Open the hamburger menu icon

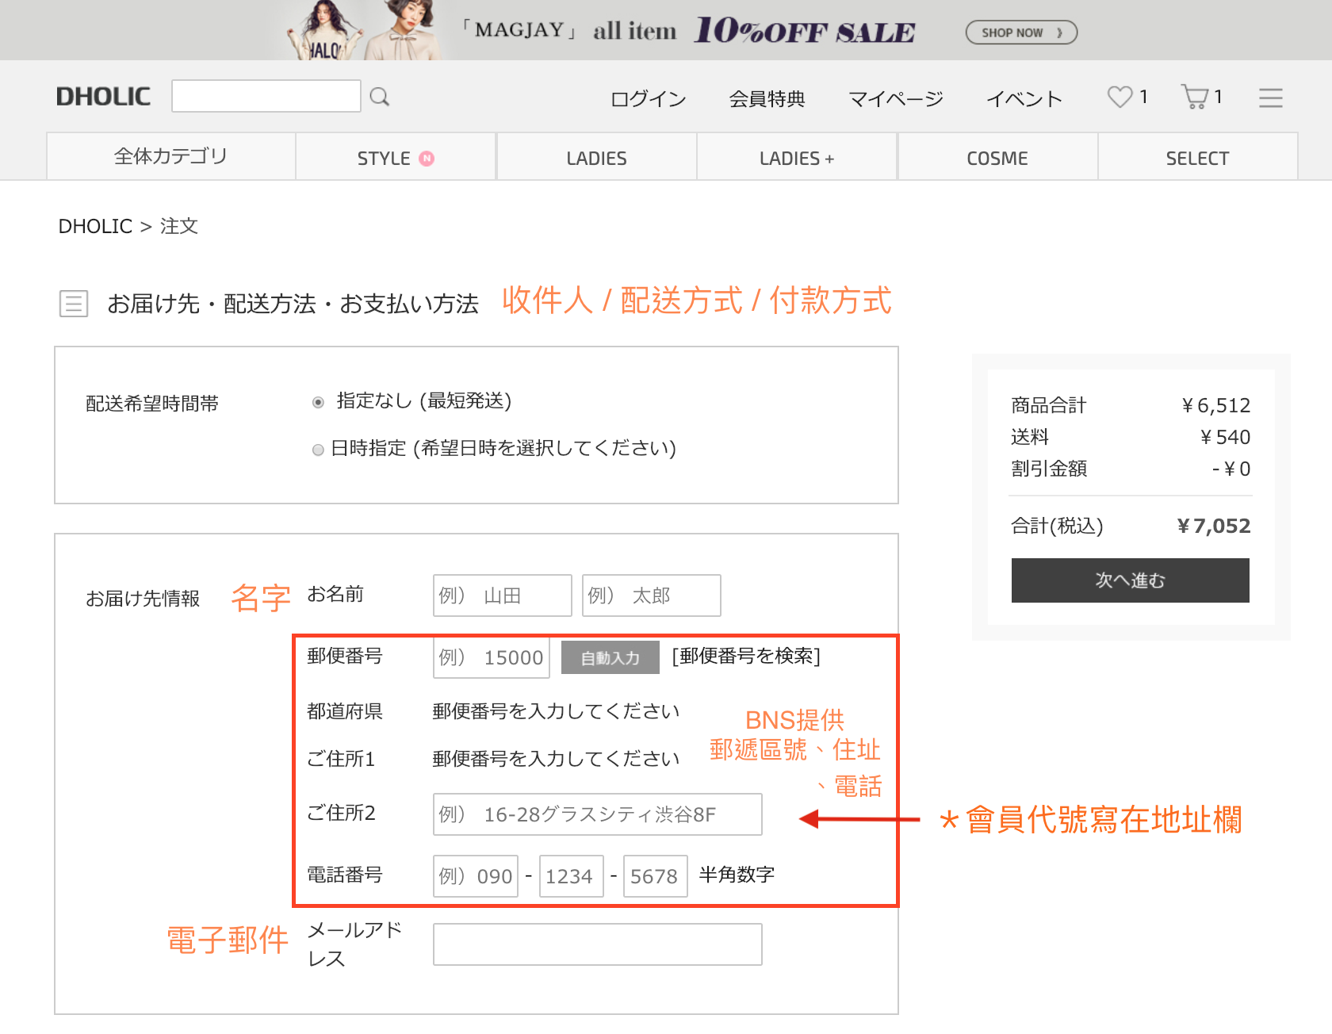tap(1270, 98)
